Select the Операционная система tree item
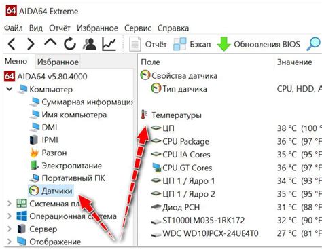322x249 pixels. (73, 216)
